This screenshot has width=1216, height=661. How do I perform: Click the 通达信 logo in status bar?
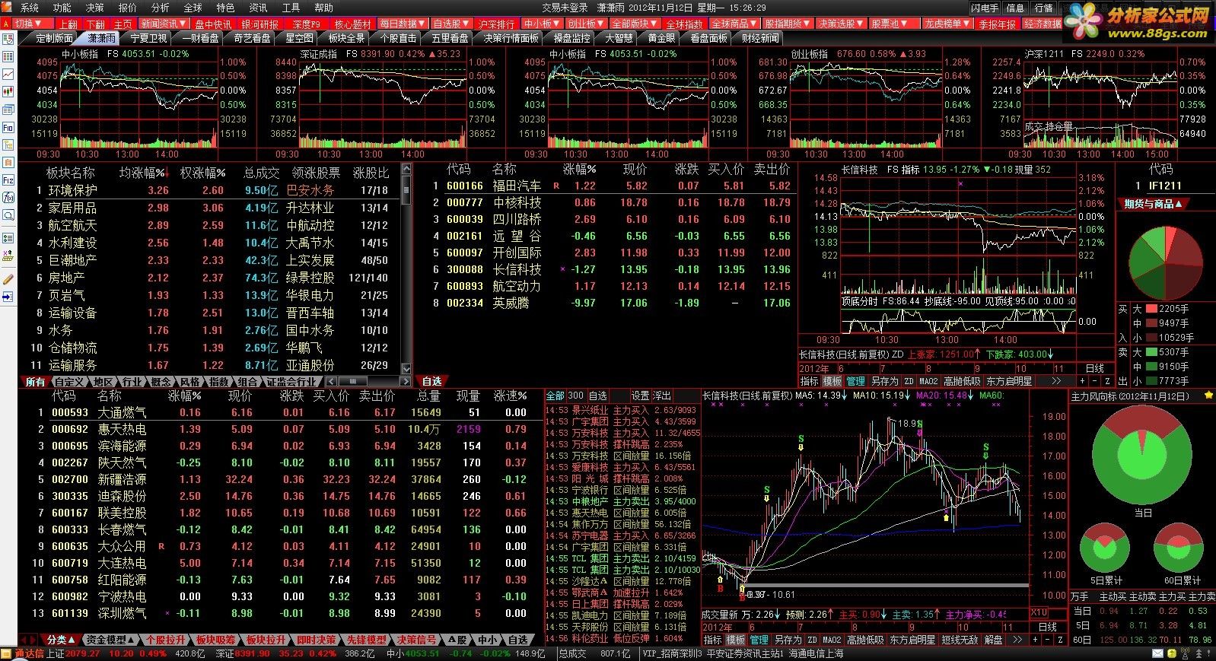[x=29, y=653]
